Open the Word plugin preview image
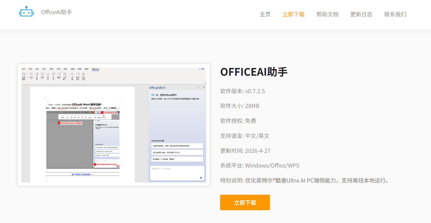Viewport: 431px width, 223px height. coord(114,125)
